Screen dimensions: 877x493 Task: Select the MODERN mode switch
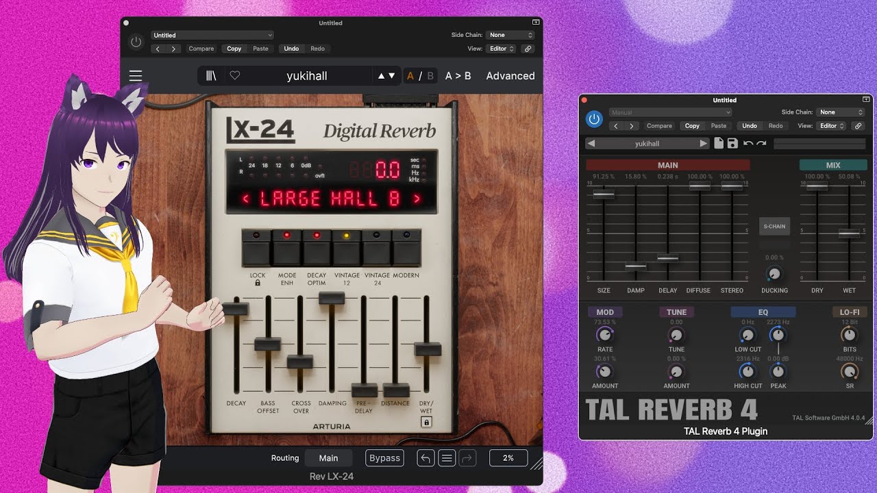coord(406,248)
